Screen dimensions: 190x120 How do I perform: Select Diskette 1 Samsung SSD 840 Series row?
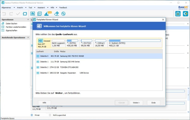[99, 62]
